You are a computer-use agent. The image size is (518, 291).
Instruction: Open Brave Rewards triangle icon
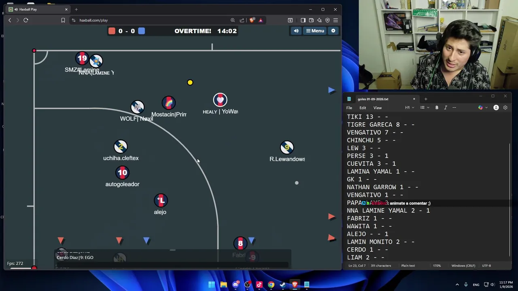tap(261, 20)
